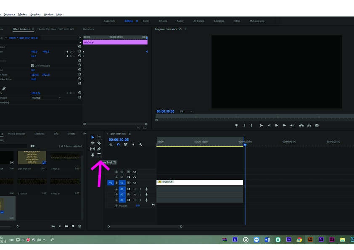Click the Export Frame camera icon
The width and height of the screenshot is (354, 250).
tap(317, 125)
